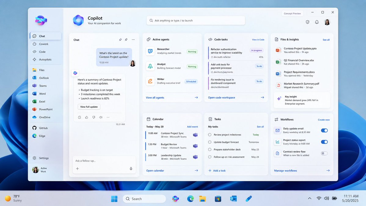Open Microsoft Store from the taskbar
The width and height of the screenshot is (366, 206).
[x=218, y=199]
